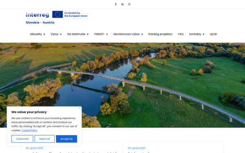Open the Facebook social icon
This screenshot has width=245, height=153.
(x=116, y=4)
